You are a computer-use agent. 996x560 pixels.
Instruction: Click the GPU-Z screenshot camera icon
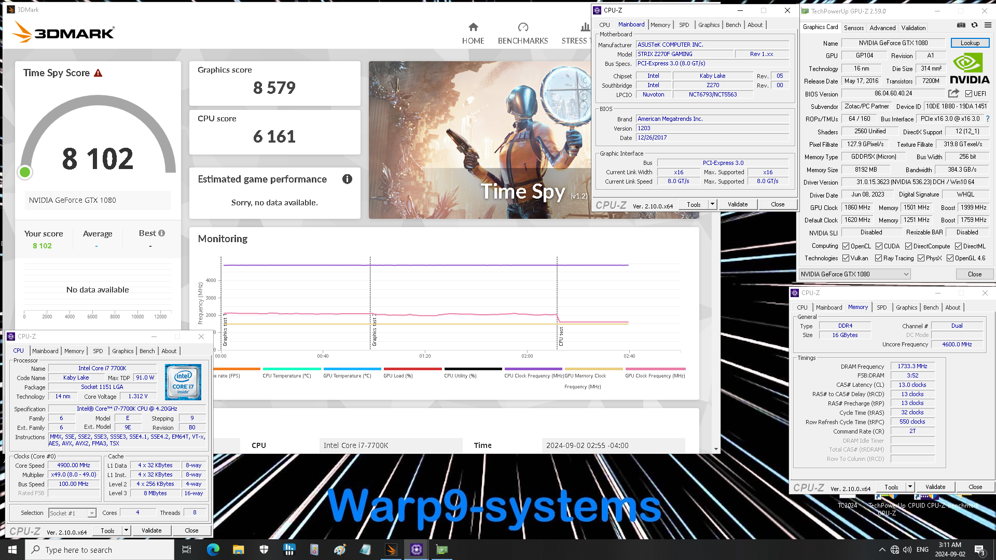click(961, 25)
